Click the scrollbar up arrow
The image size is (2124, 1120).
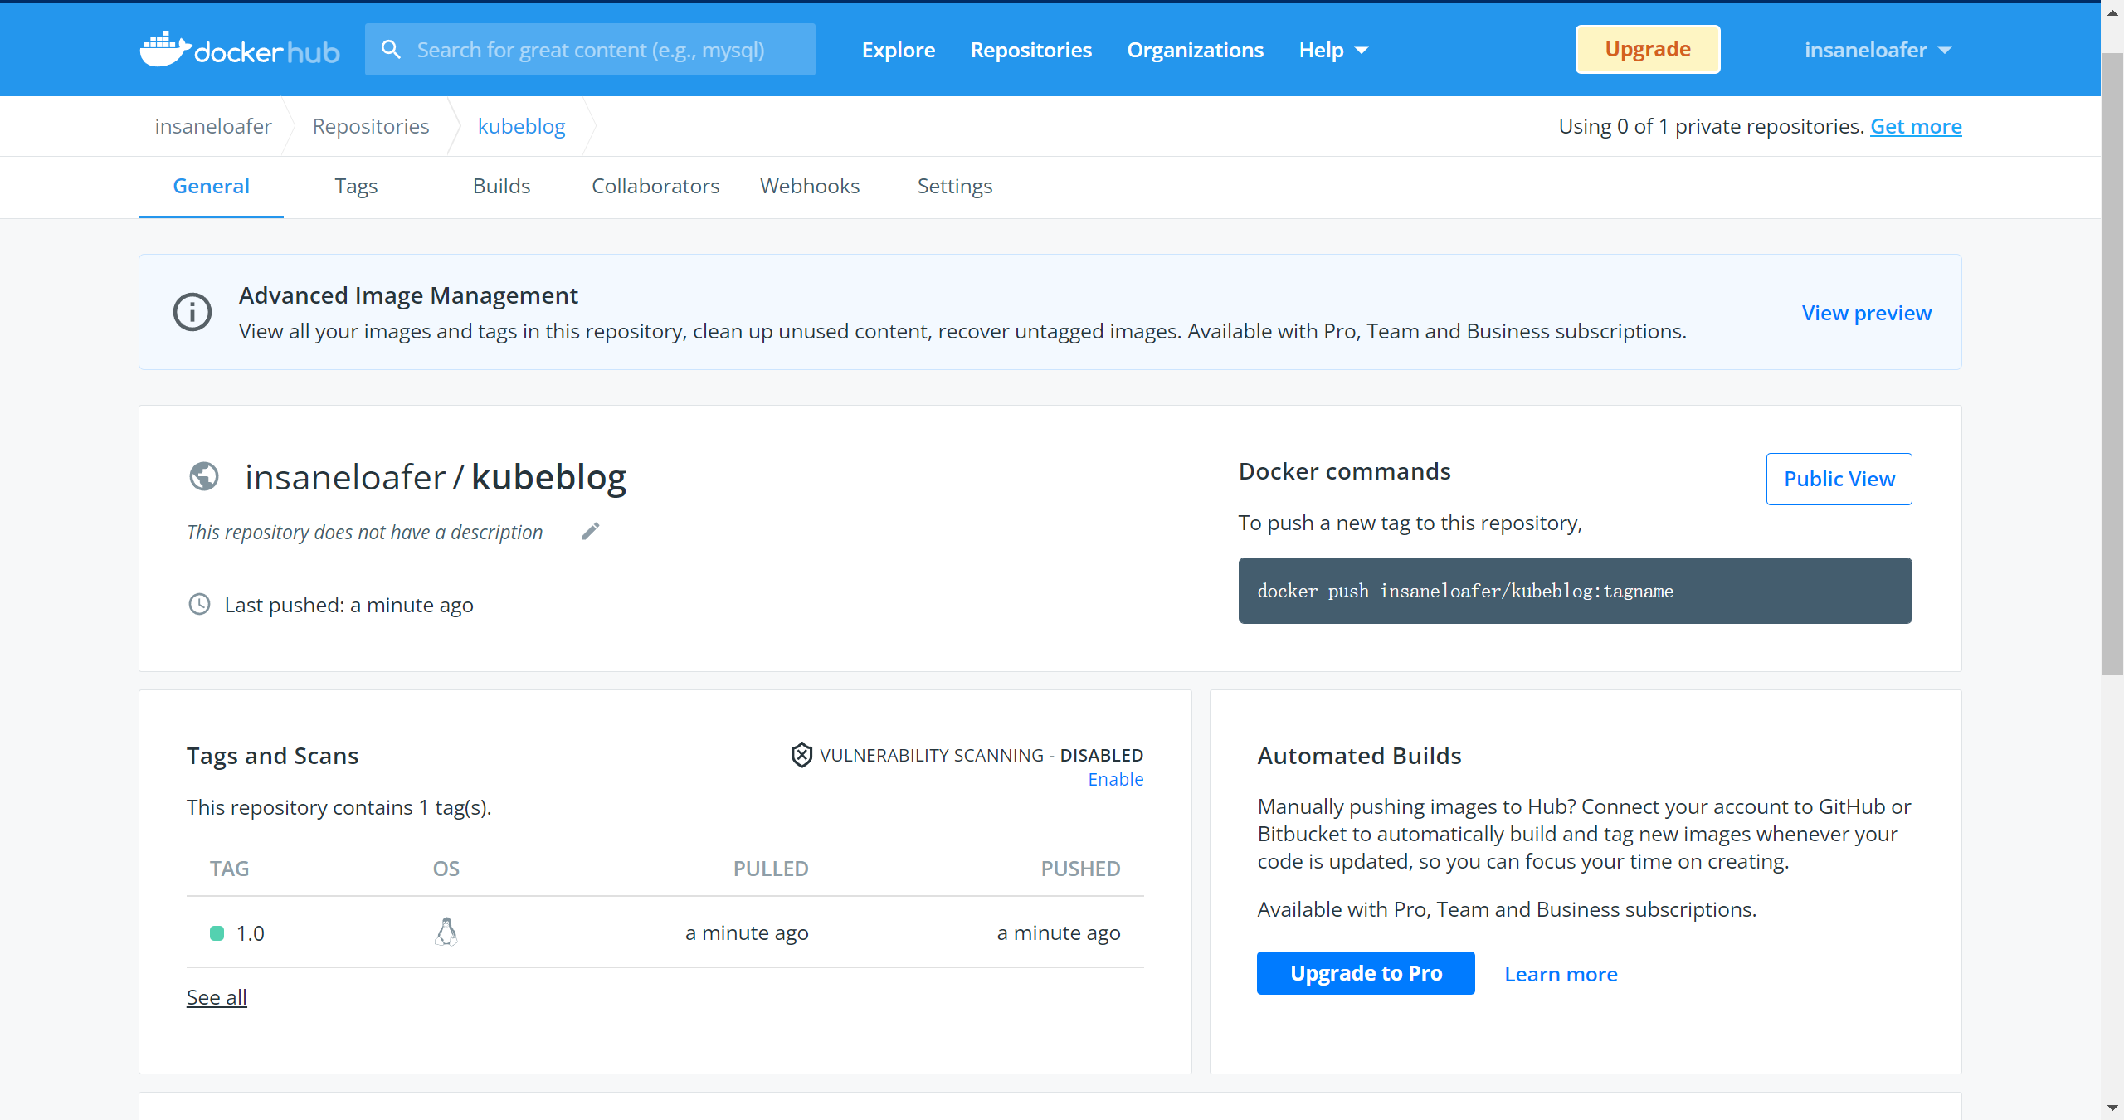pyautogui.click(x=2112, y=13)
